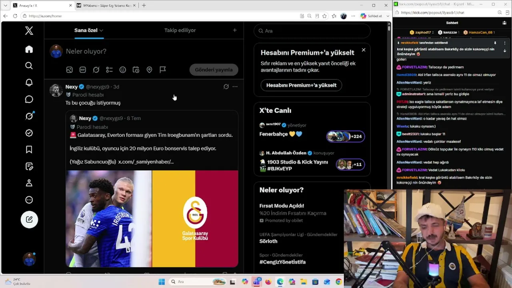The height and width of the screenshot is (288, 512).
Task: Open the X logo home link
Action: (x=29, y=31)
